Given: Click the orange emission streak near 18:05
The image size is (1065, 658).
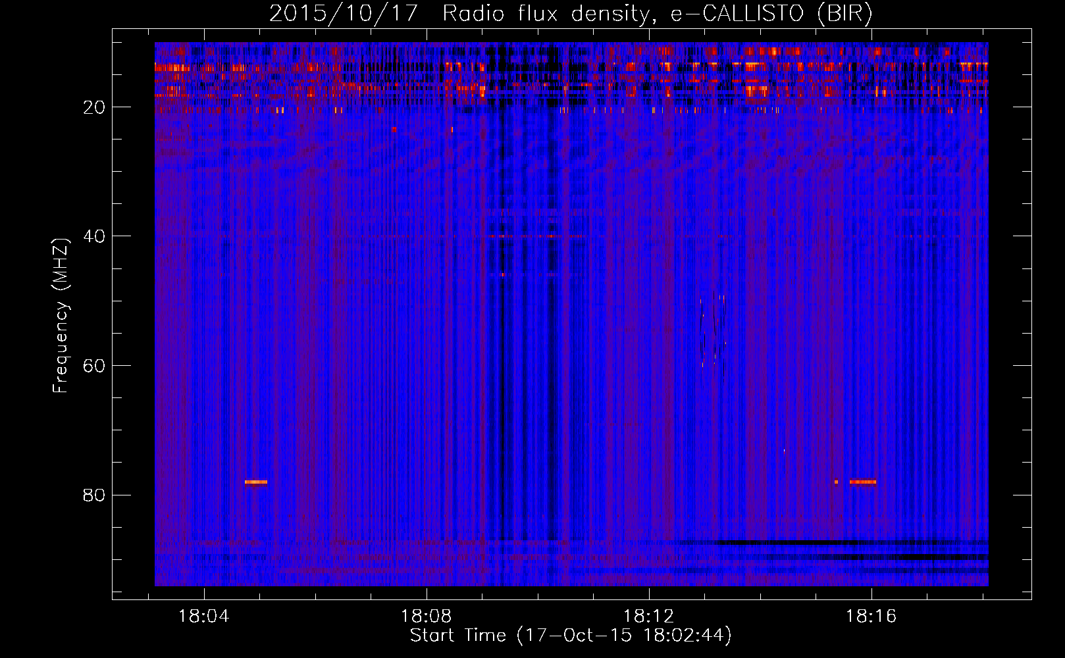Looking at the screenshot, I should [256, 482].
